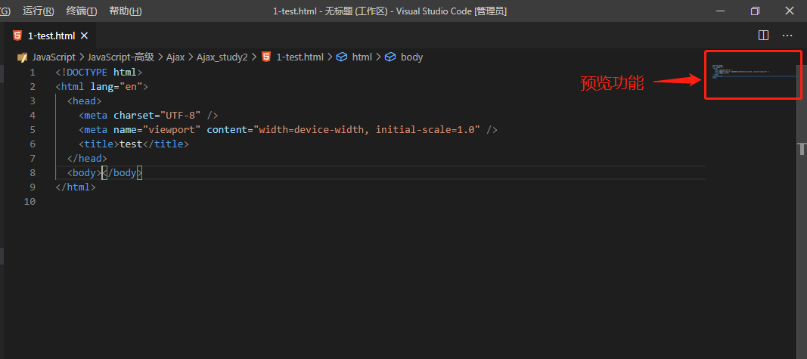Screen dimensions: 807x359
Task: Open the 运行(R) menu
Action: 38,11
